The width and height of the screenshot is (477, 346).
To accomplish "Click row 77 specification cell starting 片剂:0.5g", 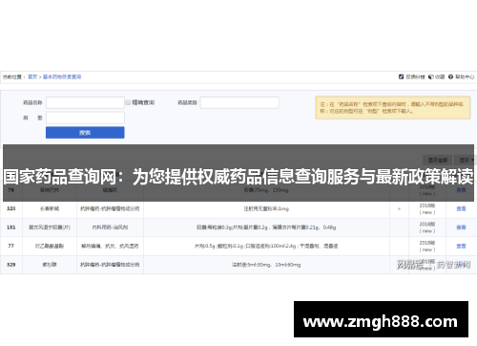I will point(266,246).
